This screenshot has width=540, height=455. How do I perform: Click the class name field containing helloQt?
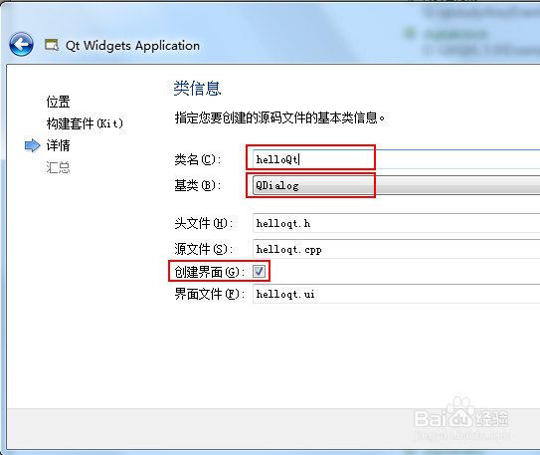(x=396, y=159)
